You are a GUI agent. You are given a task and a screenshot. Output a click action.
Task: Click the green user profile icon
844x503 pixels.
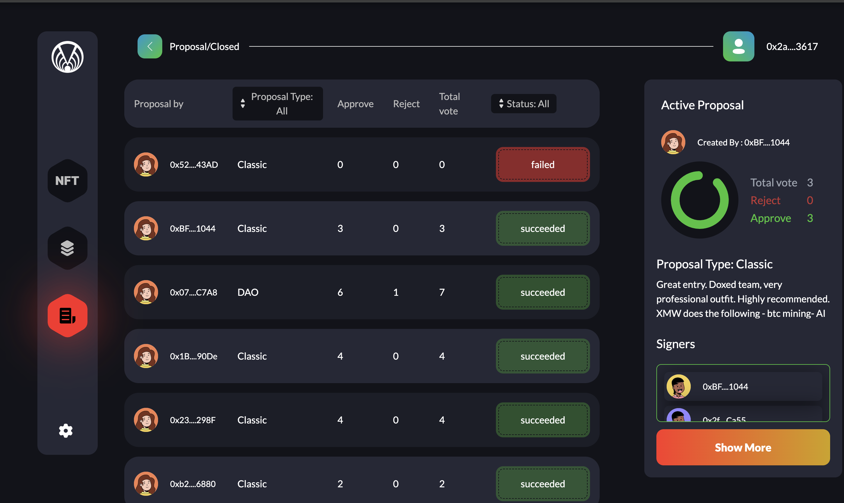click(738, 46)
